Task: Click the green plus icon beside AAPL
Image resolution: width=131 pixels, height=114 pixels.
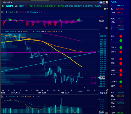Action: coord(3,6)
